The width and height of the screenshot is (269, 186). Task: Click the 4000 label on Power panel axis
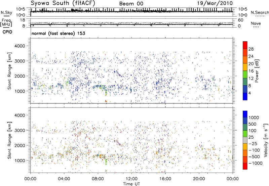click(20, 46)
